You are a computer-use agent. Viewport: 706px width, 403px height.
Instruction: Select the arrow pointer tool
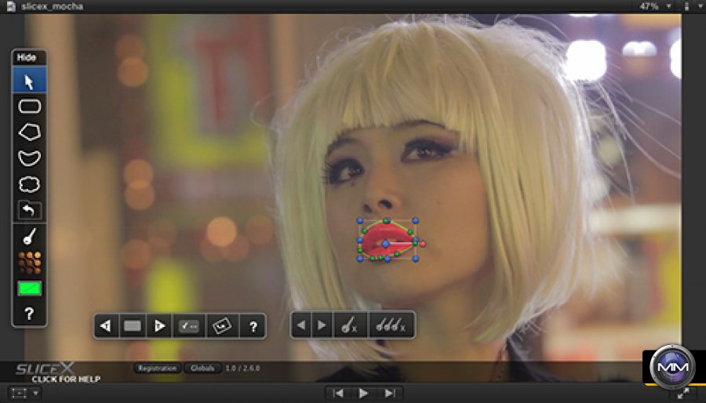pos(29,81)
